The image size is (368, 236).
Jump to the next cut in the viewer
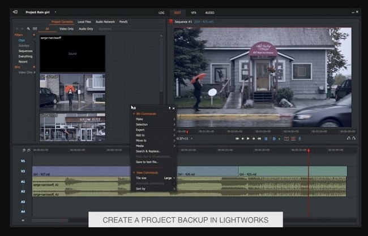click(259, 139)
